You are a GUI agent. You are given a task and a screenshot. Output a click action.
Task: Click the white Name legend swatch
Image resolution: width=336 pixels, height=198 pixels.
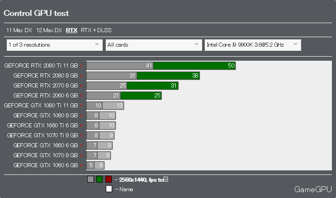point(109,189)
